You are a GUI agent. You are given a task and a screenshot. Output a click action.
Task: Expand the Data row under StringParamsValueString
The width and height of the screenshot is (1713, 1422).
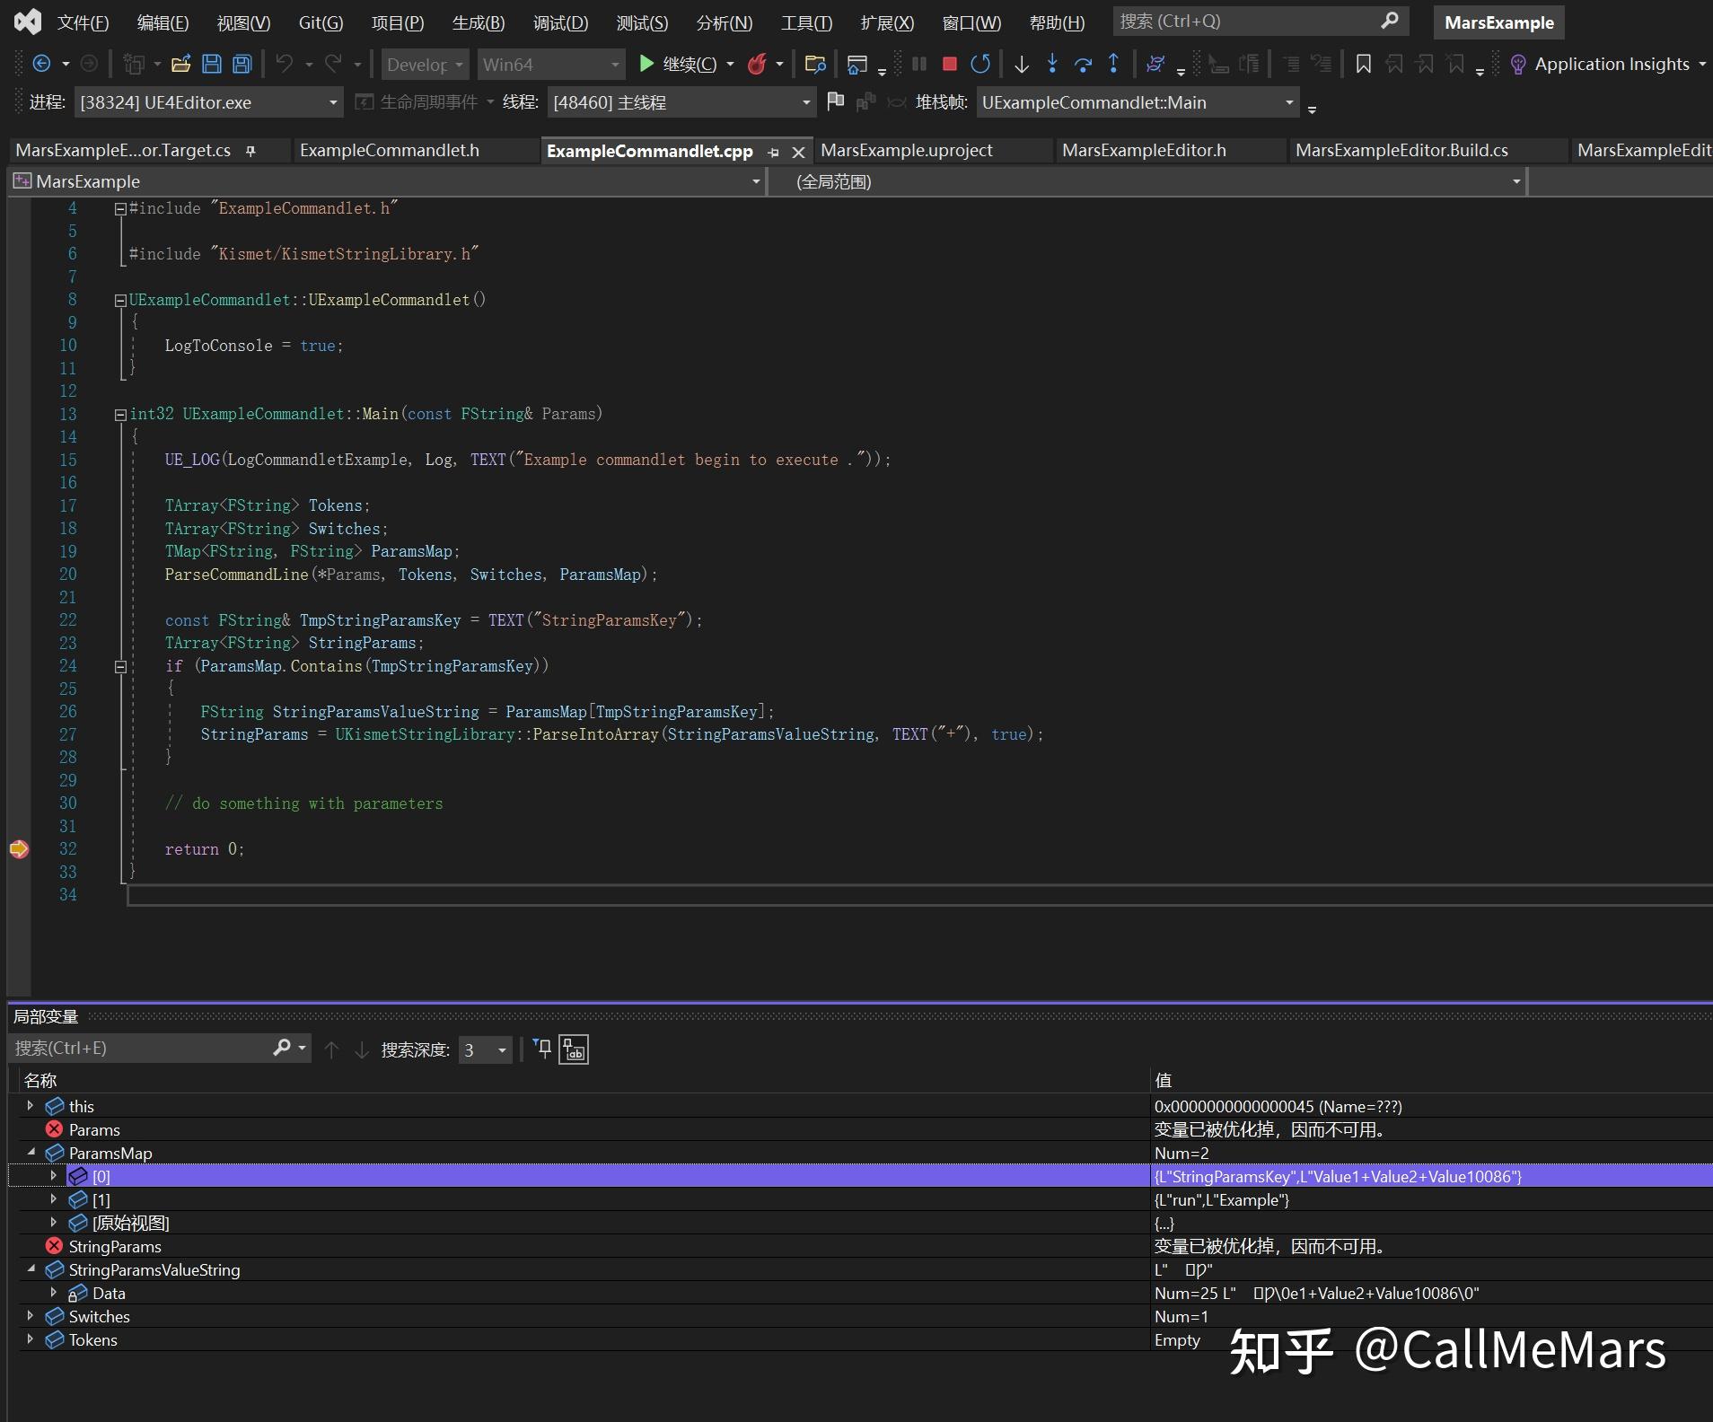54,1292
